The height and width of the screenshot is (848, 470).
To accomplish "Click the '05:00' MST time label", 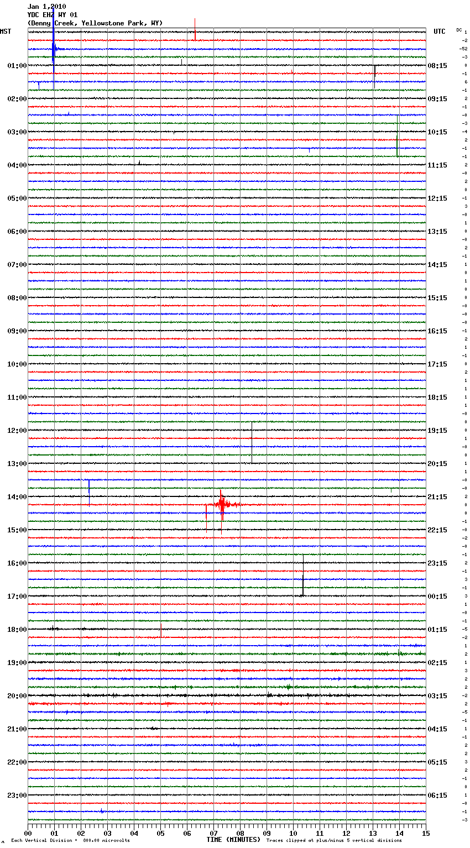I will (17, 198).
